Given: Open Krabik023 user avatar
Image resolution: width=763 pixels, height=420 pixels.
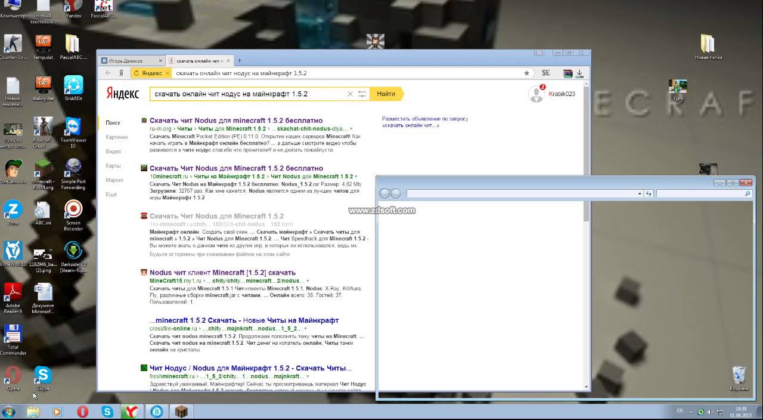Looking at the screenshot, I should 536,94.
